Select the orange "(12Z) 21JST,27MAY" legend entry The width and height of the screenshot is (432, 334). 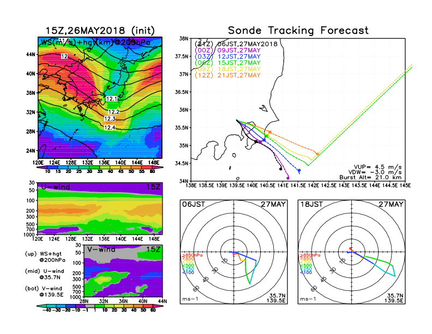227,75
